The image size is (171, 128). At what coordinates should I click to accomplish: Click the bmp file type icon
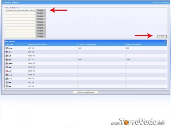[7, 48]
